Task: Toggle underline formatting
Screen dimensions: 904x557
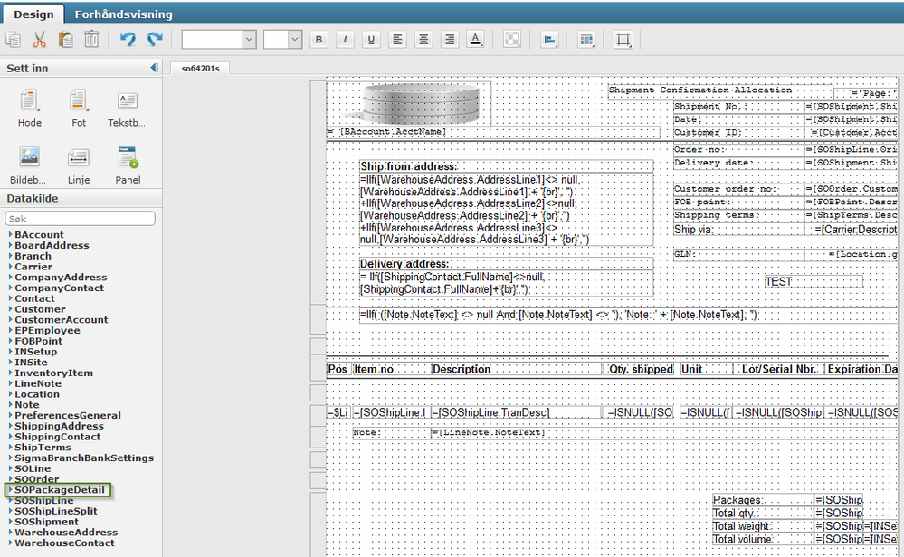Action: 371,40
